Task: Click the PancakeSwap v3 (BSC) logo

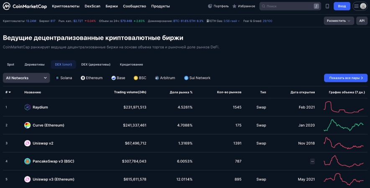Action: (27, 161)
